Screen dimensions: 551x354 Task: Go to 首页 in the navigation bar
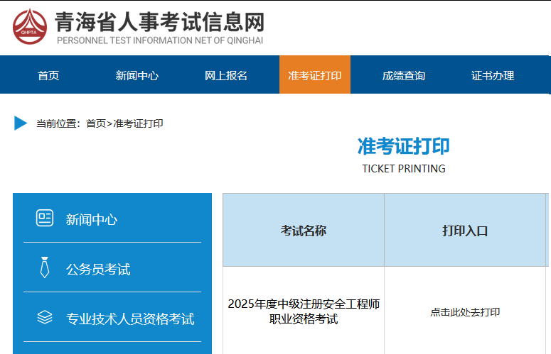48,75
